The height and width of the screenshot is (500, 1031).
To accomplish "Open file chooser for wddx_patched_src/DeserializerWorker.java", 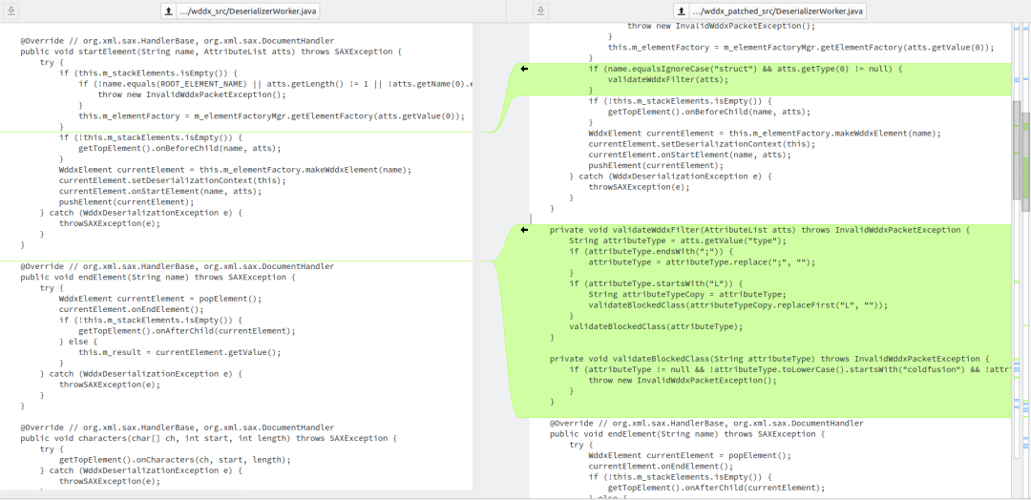I will click(769, 10).
